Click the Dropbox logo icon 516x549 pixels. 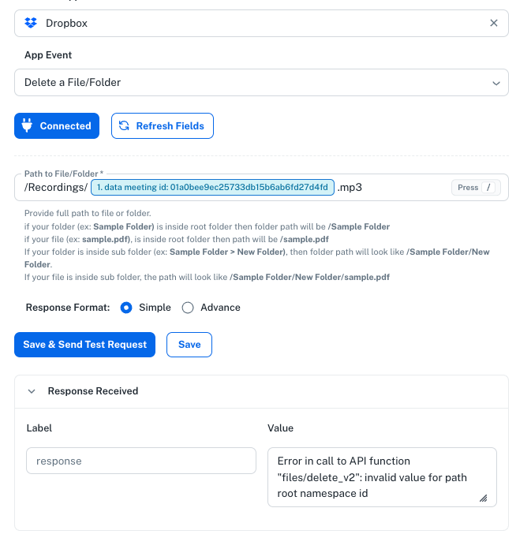point(31,23)
